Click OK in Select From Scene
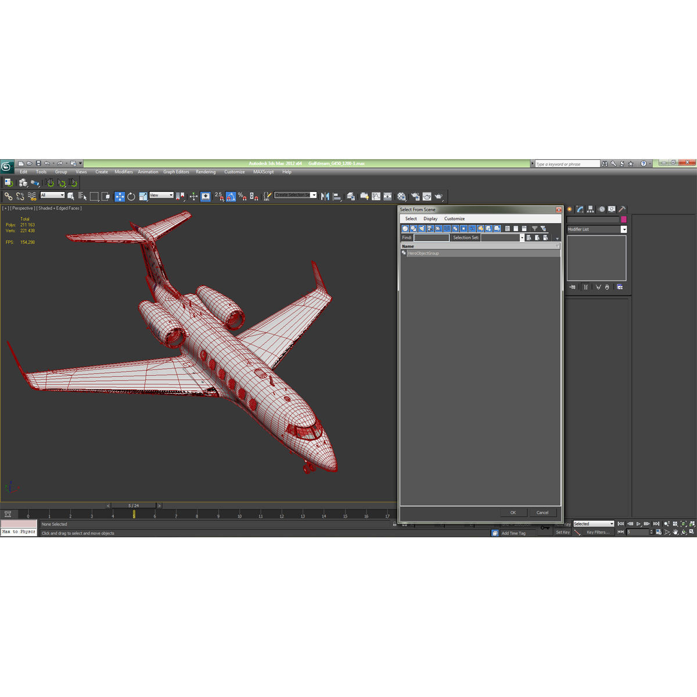The height and width of the screenshot is (697, 697). point(513,512)
